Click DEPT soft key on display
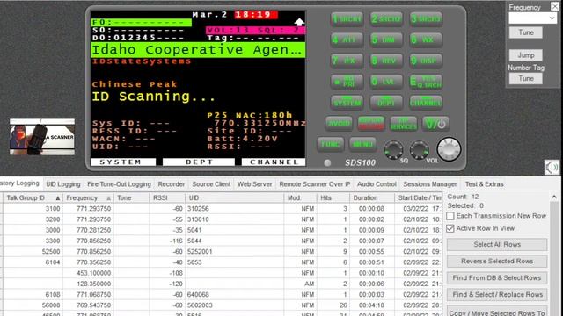The height and width of the screenshot is (316, 563). [199, 162]
